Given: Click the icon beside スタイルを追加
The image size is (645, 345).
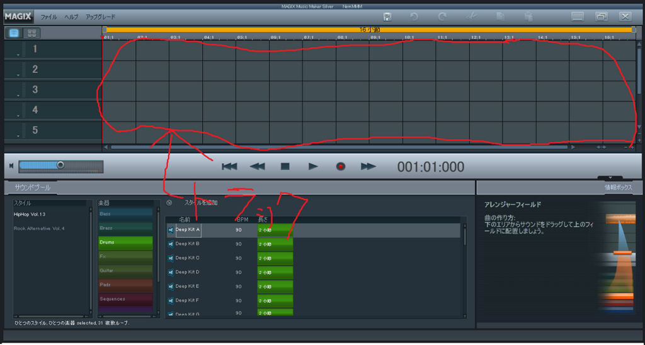Looking at the screenshot, I should 169,203.
